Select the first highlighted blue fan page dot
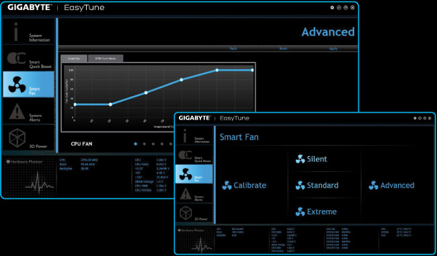Screen dimensions: 437x256 135,144
